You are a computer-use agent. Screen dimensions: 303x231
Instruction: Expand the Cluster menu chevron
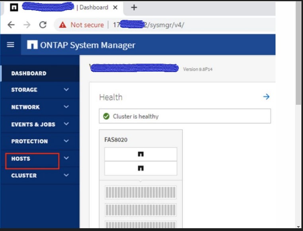(x=66, y=175)
